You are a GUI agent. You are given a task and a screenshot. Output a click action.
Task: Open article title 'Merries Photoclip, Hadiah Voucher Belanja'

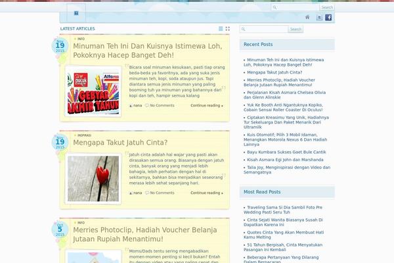click(145, 234)
